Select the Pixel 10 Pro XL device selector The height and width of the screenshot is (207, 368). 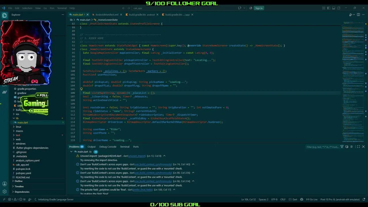click(340, 199)
